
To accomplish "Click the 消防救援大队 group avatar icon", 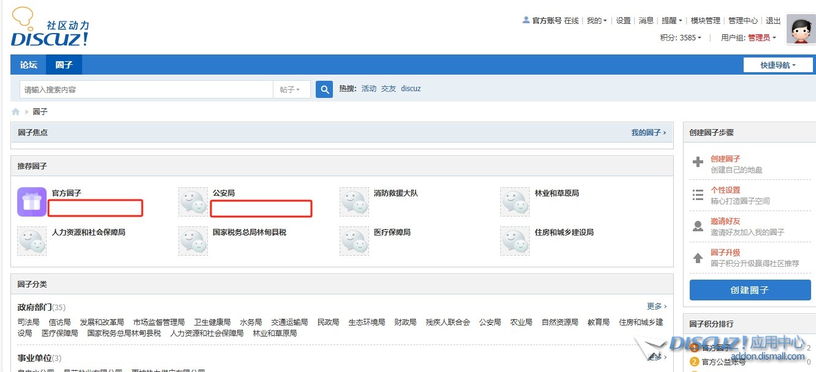I will pyautogui.click(x=354, y=202).
